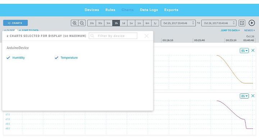
Task: Select the 1m time range
Action: (x=139, y=23)
